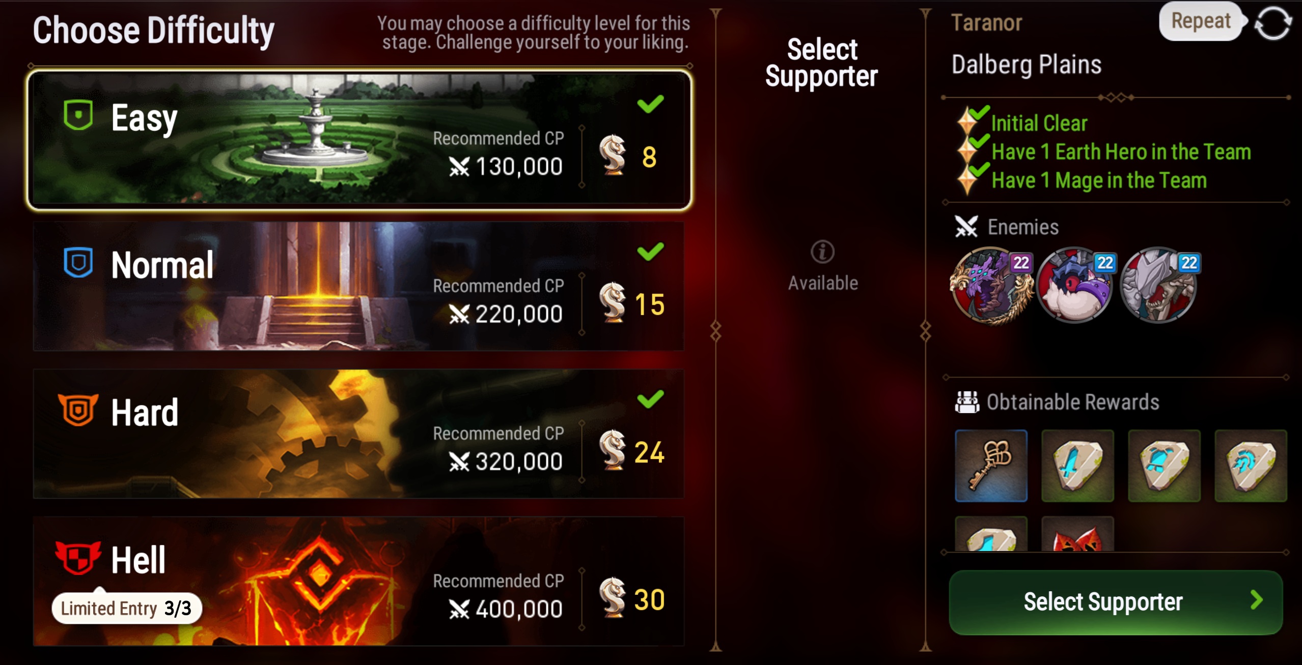View the red crystal reward item
The height and width of the screenshot is (665, 1302).
tap(1077, 534)
